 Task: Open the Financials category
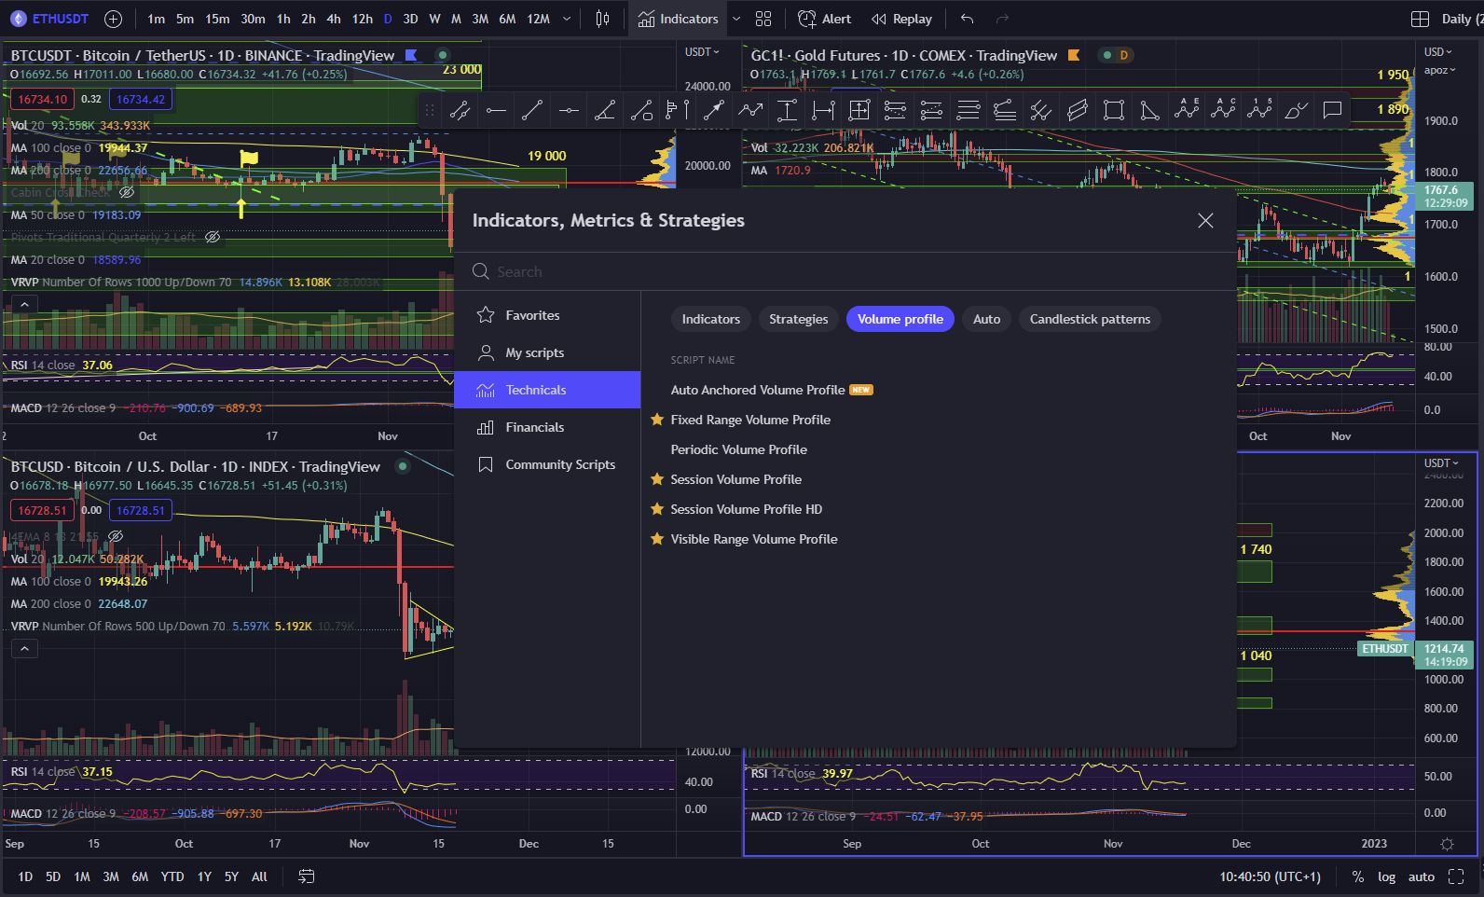(x=547, y=427)
